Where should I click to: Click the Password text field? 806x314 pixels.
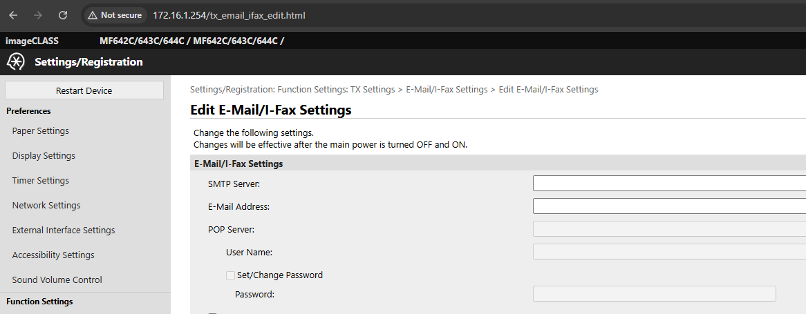655,294
